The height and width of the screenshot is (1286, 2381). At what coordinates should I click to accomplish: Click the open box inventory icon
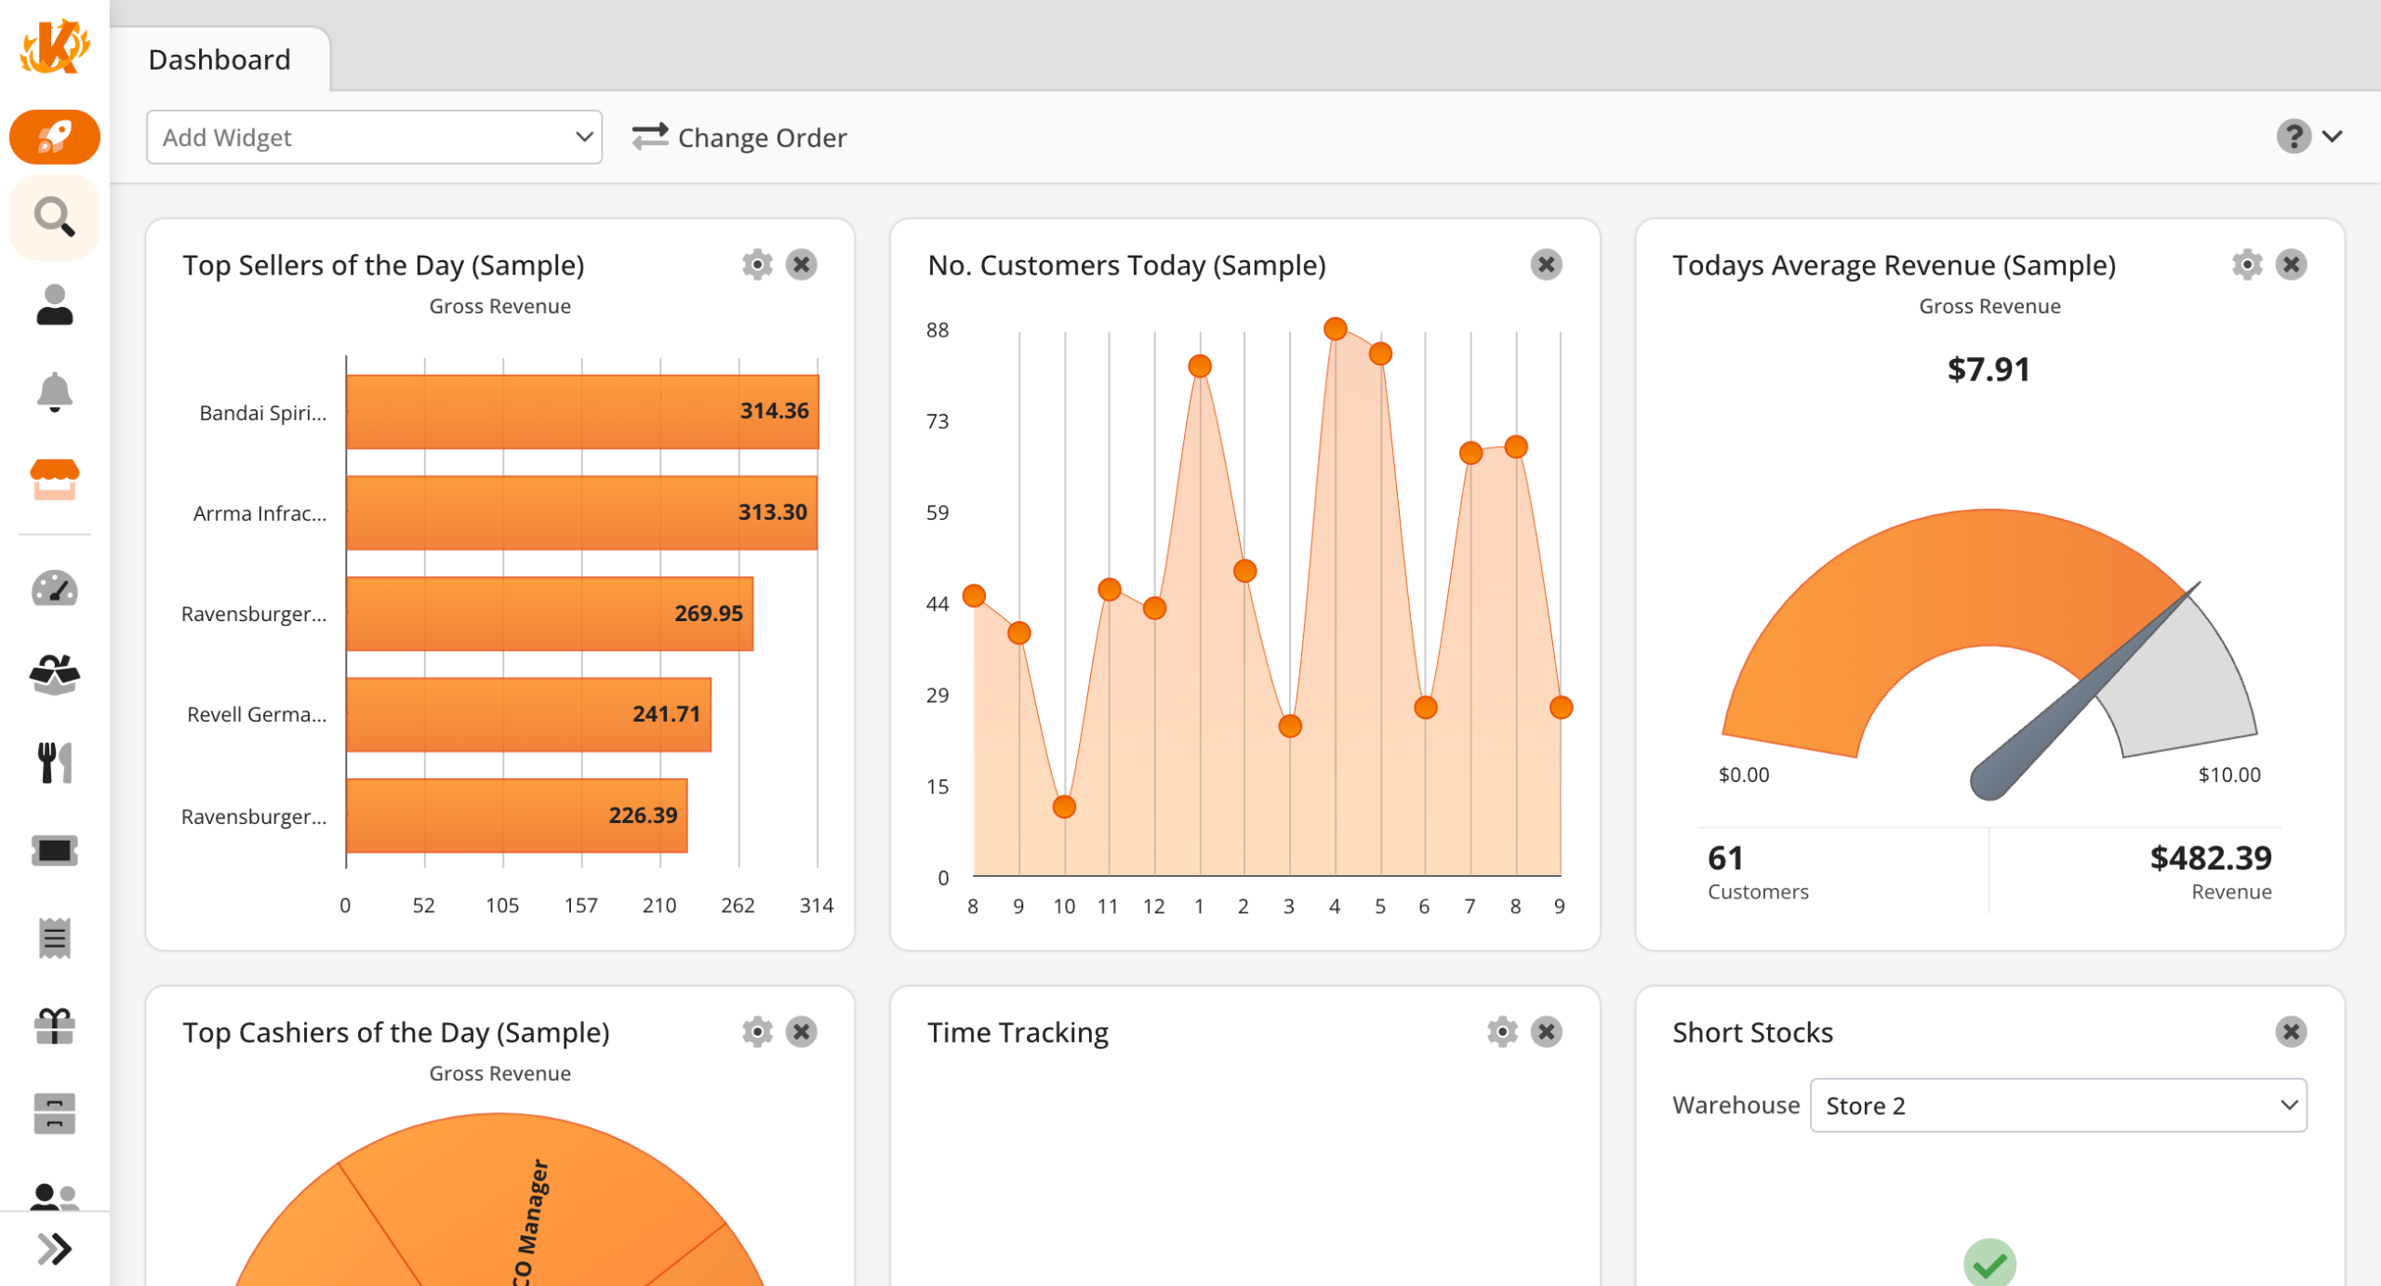pyautogui.click(x=55, y=675)
